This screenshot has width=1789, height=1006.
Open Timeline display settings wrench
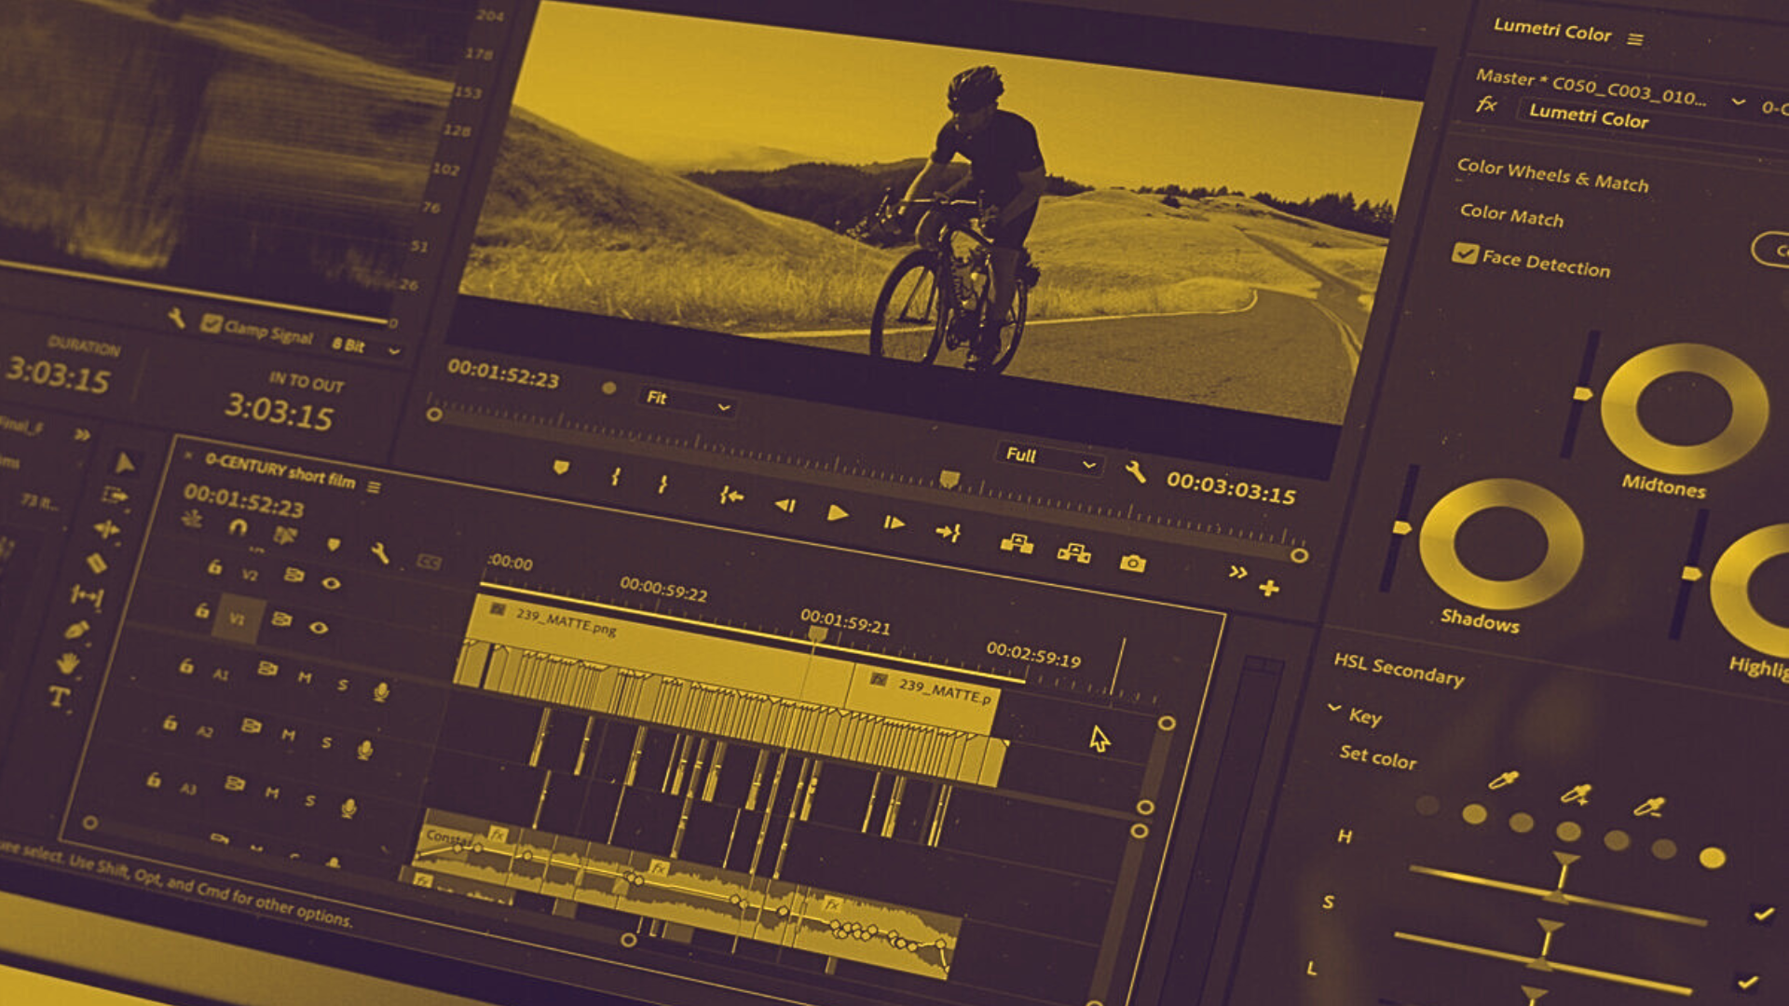tap(379, 553)
